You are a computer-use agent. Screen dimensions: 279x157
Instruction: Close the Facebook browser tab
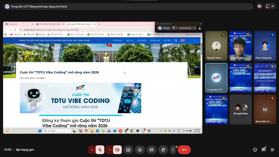coord(32,24)
